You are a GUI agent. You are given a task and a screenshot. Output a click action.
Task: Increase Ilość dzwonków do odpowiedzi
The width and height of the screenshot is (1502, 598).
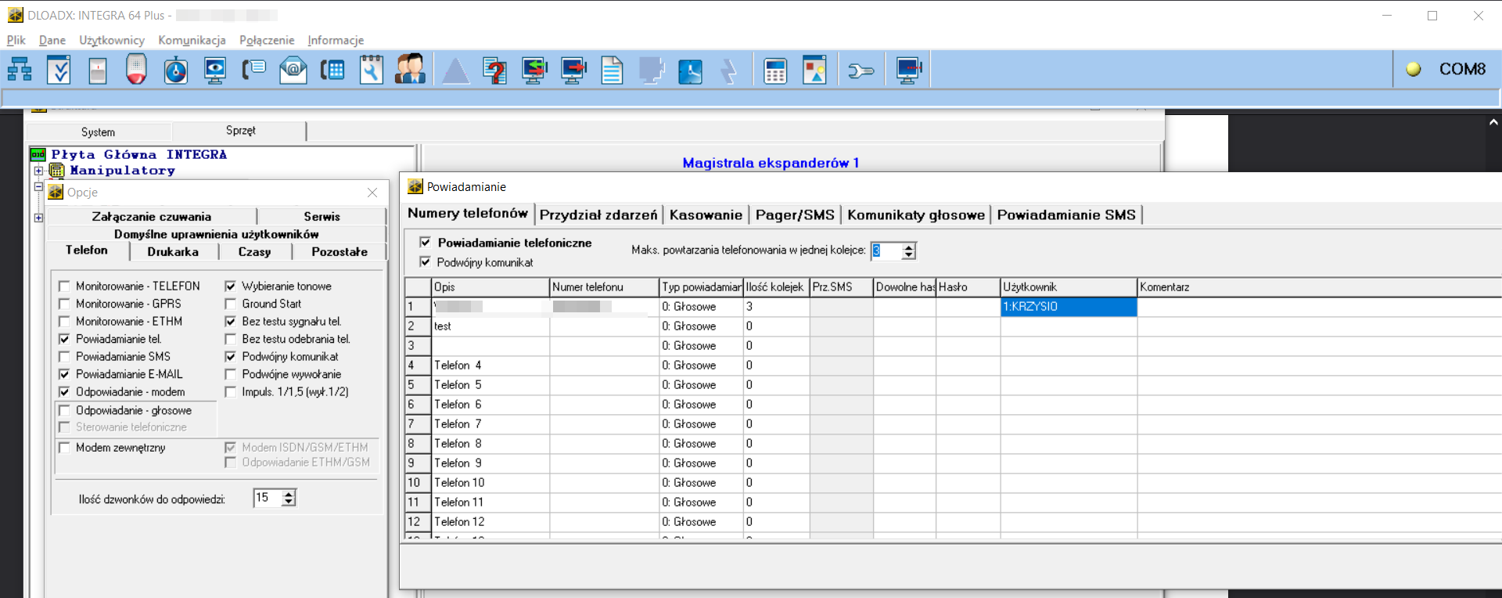coord(289,494)
